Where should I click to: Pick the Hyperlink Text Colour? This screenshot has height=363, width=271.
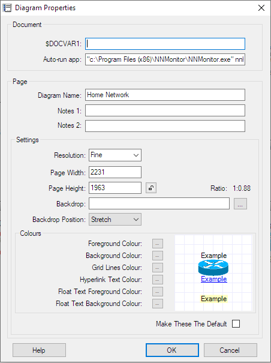coord(158,280)
